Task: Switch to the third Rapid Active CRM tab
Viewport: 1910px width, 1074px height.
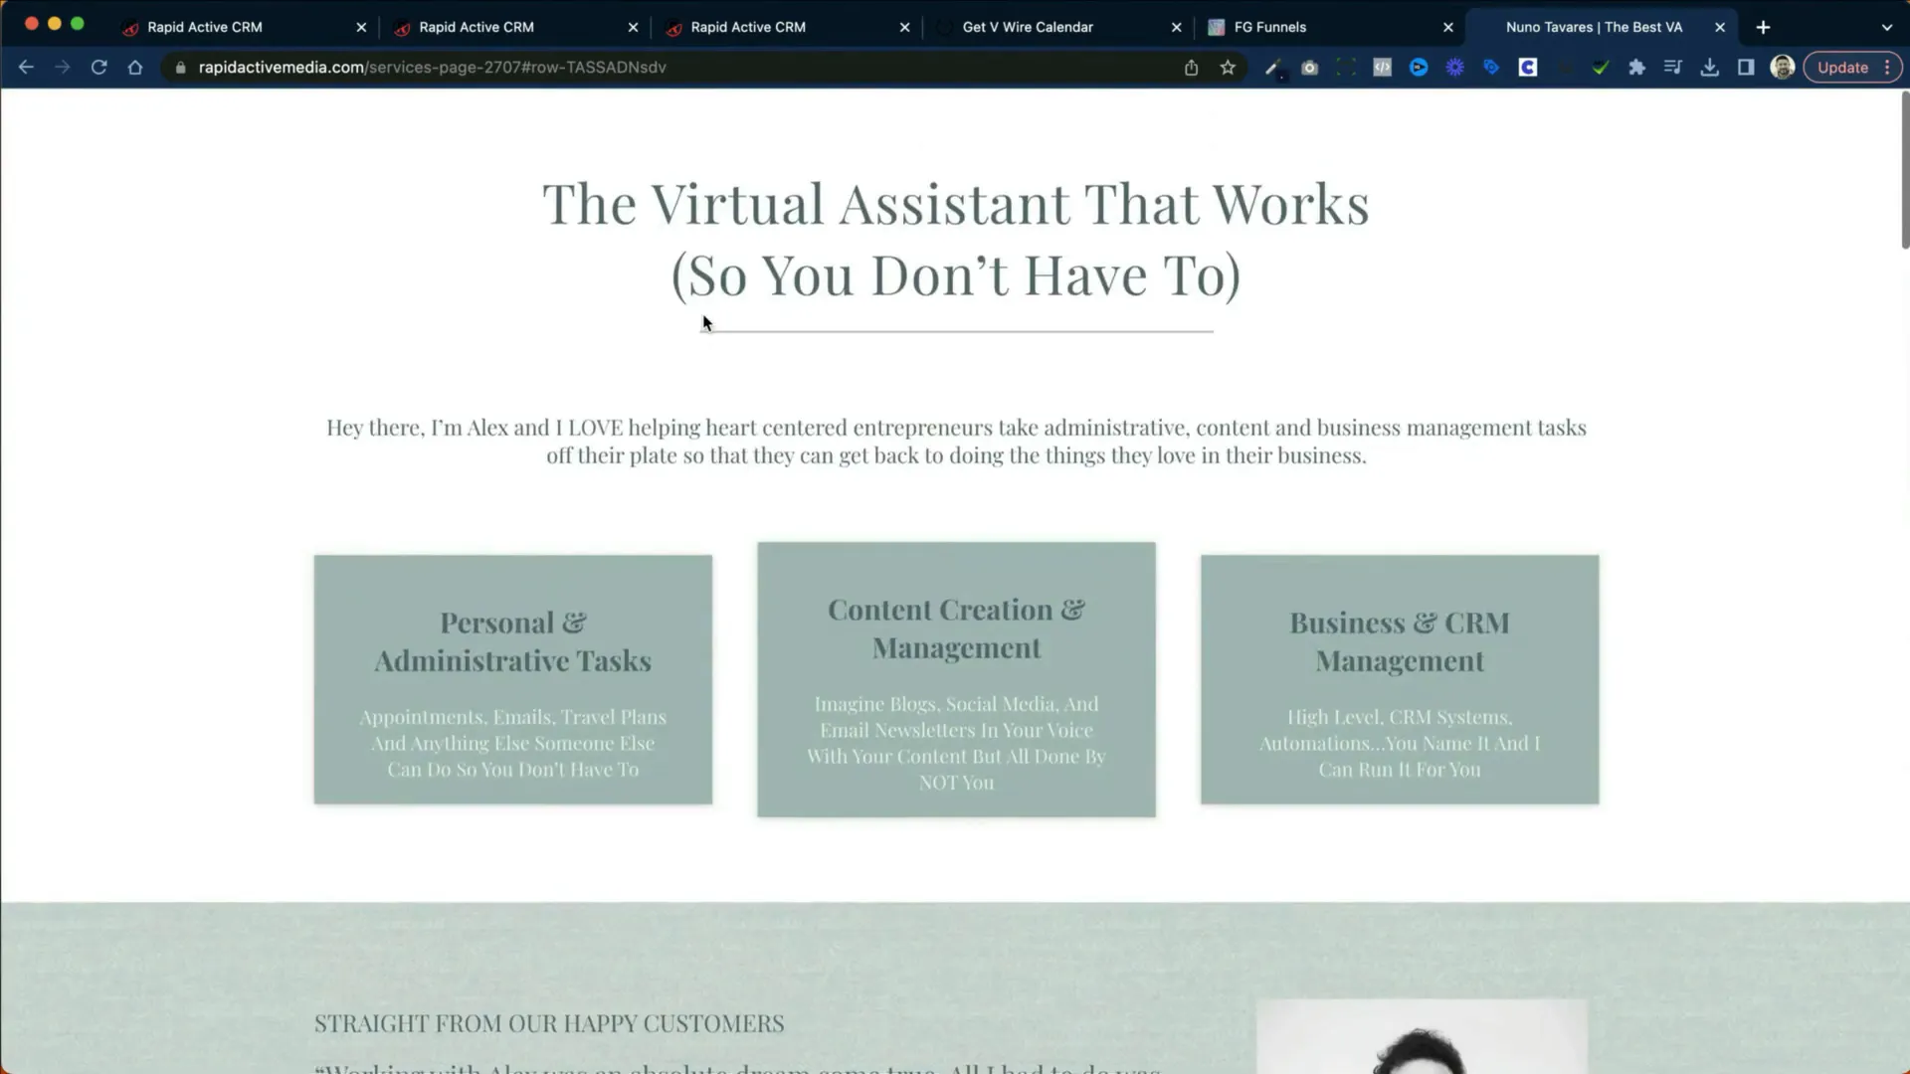Action: click(787, 27)
